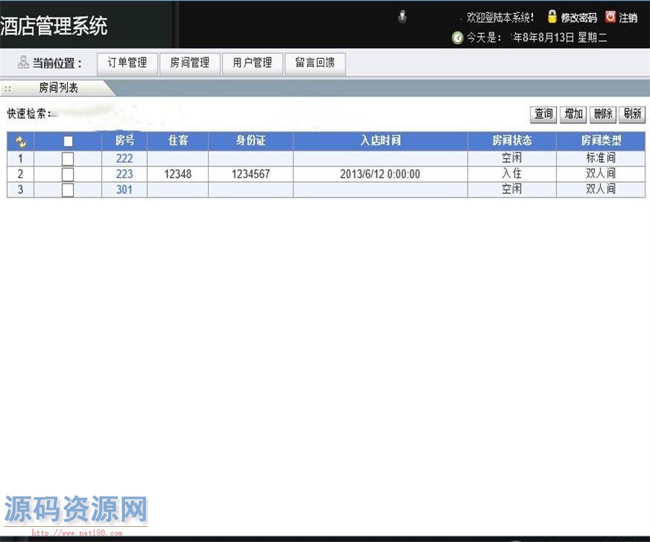Open the 房间管理 menu
650x542 pixels.
point(190,63)
